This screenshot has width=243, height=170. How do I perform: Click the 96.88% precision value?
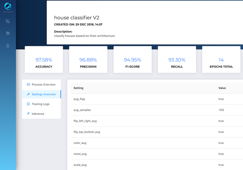click(88, 60)
